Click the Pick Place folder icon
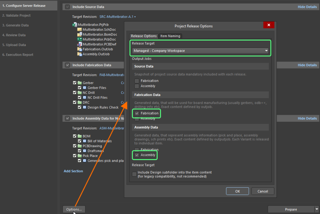This screenshot has width=320, height=214. click(80, 156)
